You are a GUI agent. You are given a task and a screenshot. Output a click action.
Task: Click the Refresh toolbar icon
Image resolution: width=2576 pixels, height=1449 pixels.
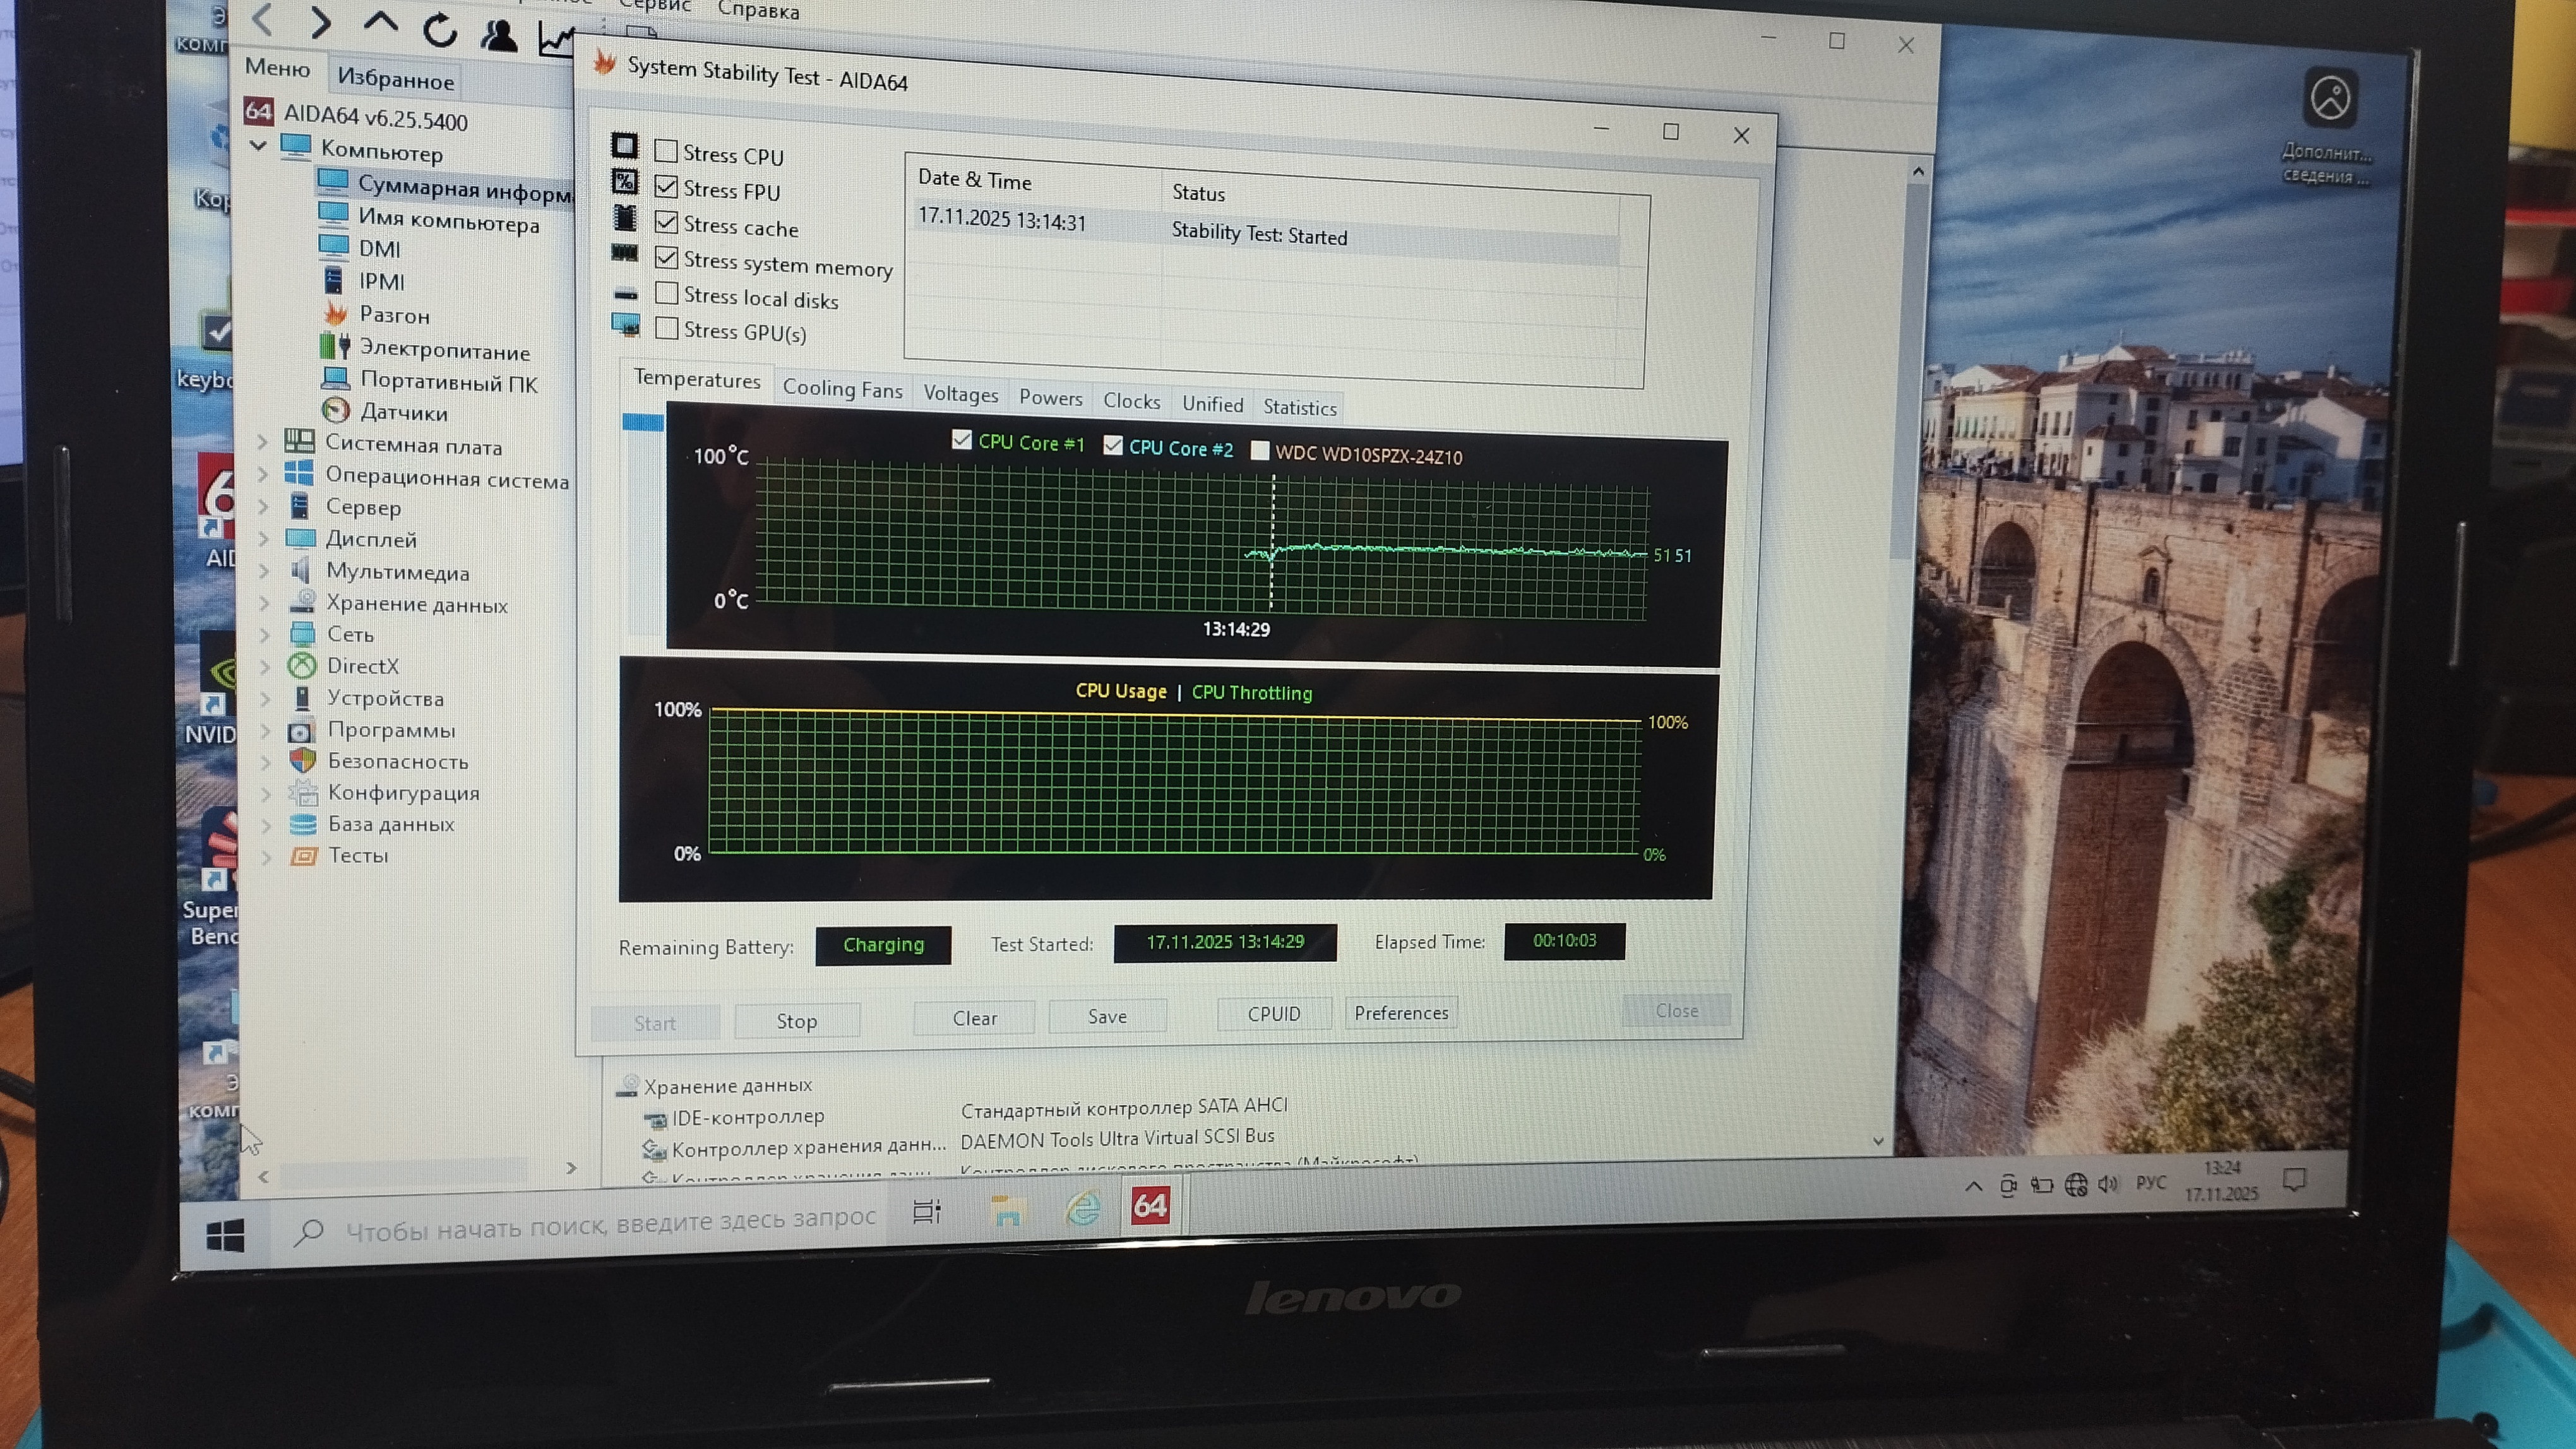coord(439,31)
